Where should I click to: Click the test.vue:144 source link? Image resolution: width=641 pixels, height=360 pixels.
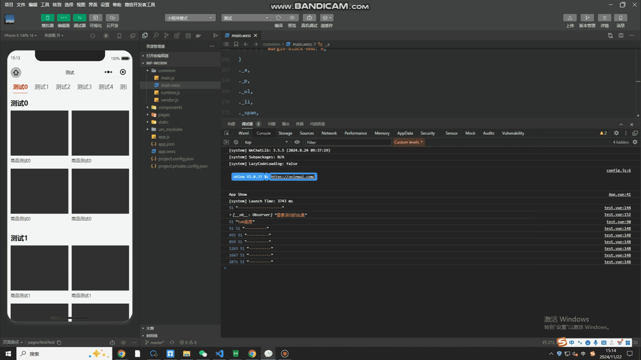[617, 208]
